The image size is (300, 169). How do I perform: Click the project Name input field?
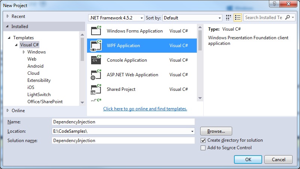tap(123, 122)
